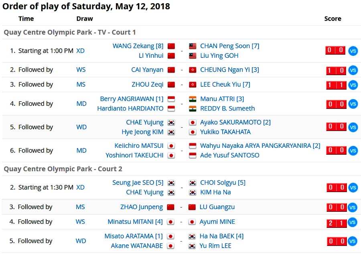
Task: Open VS icon for Misato Aratama match
Action: 353,242
